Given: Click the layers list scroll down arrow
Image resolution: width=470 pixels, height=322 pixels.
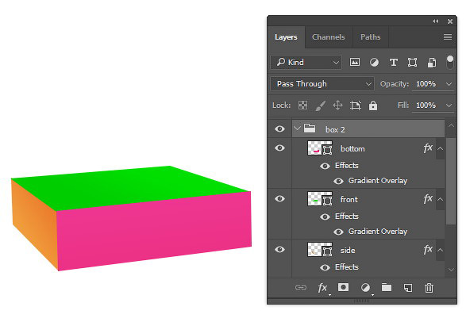Looking at the screenshot, I should [x=451, y=270].
